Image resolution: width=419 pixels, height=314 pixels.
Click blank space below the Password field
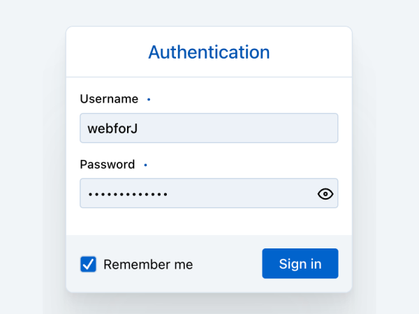click(x=209, y=222)
